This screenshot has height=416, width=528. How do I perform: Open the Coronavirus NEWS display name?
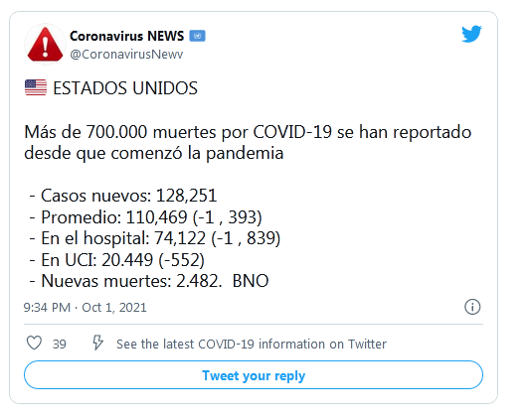pyautogui.click(x=126, y=36)
